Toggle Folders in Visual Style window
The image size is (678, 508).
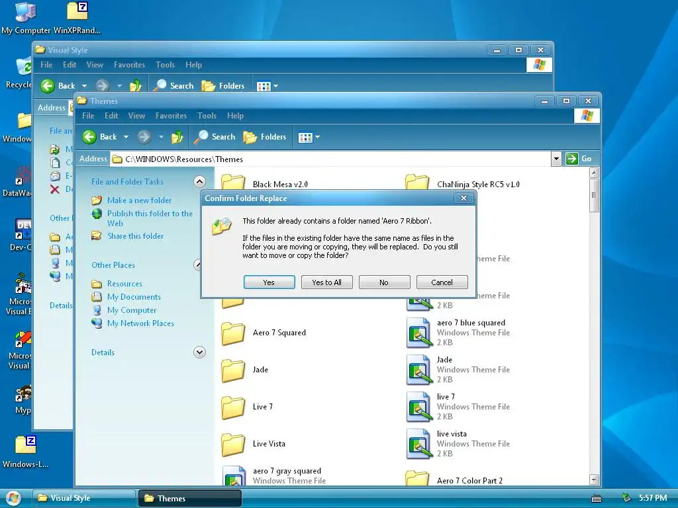click(223, 86)
